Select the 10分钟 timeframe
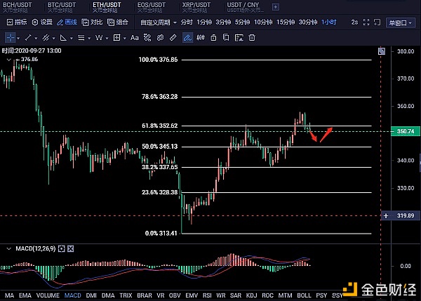Image resolution: width=421 pixels, height=301 pixels. (x=263, y=22)
